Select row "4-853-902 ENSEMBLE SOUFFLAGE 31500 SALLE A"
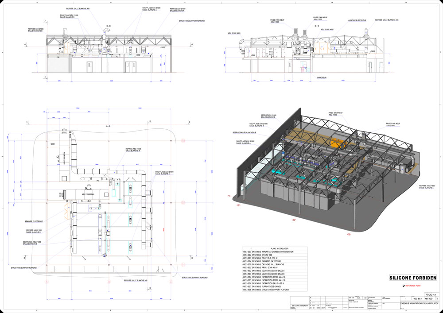Screen dimensions: 443x313 (x=275, y=270)
